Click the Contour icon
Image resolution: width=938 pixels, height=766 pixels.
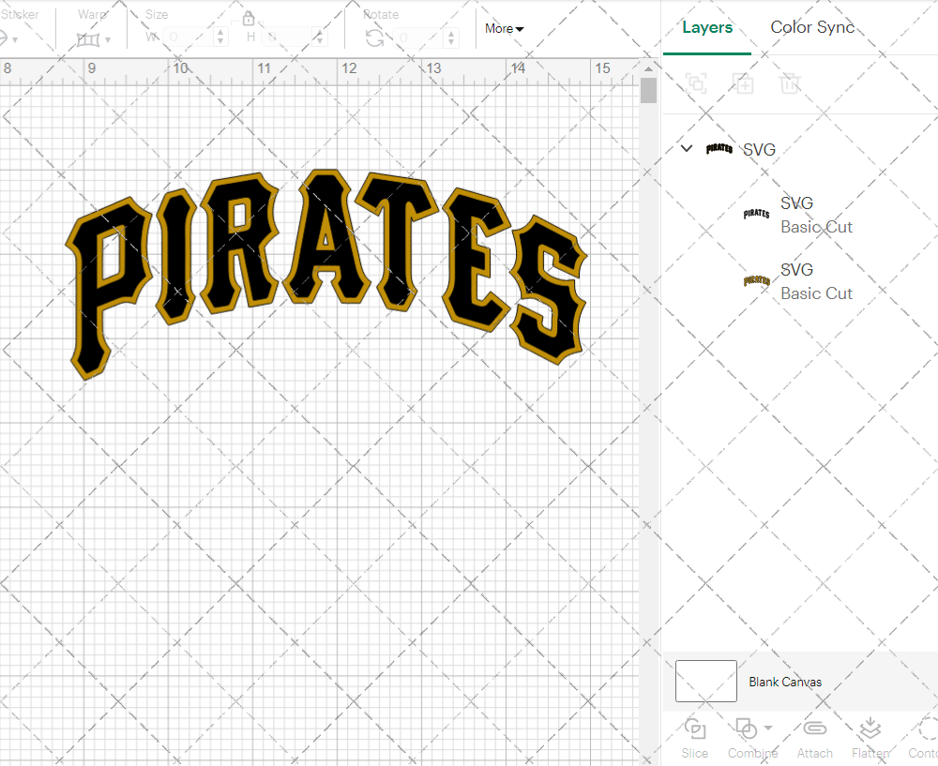click(927, 729)
